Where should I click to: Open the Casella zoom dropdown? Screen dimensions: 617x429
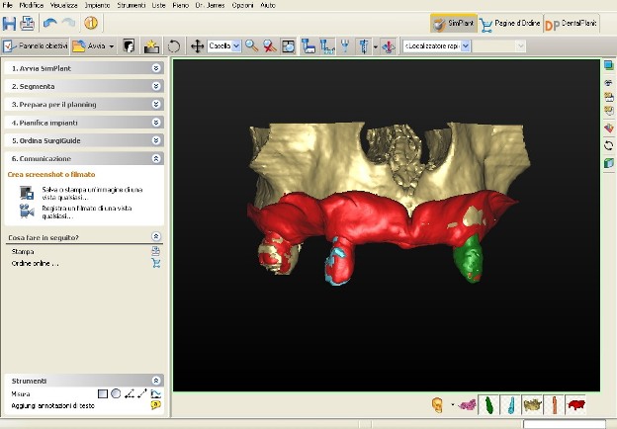click(x=236, y=46)
